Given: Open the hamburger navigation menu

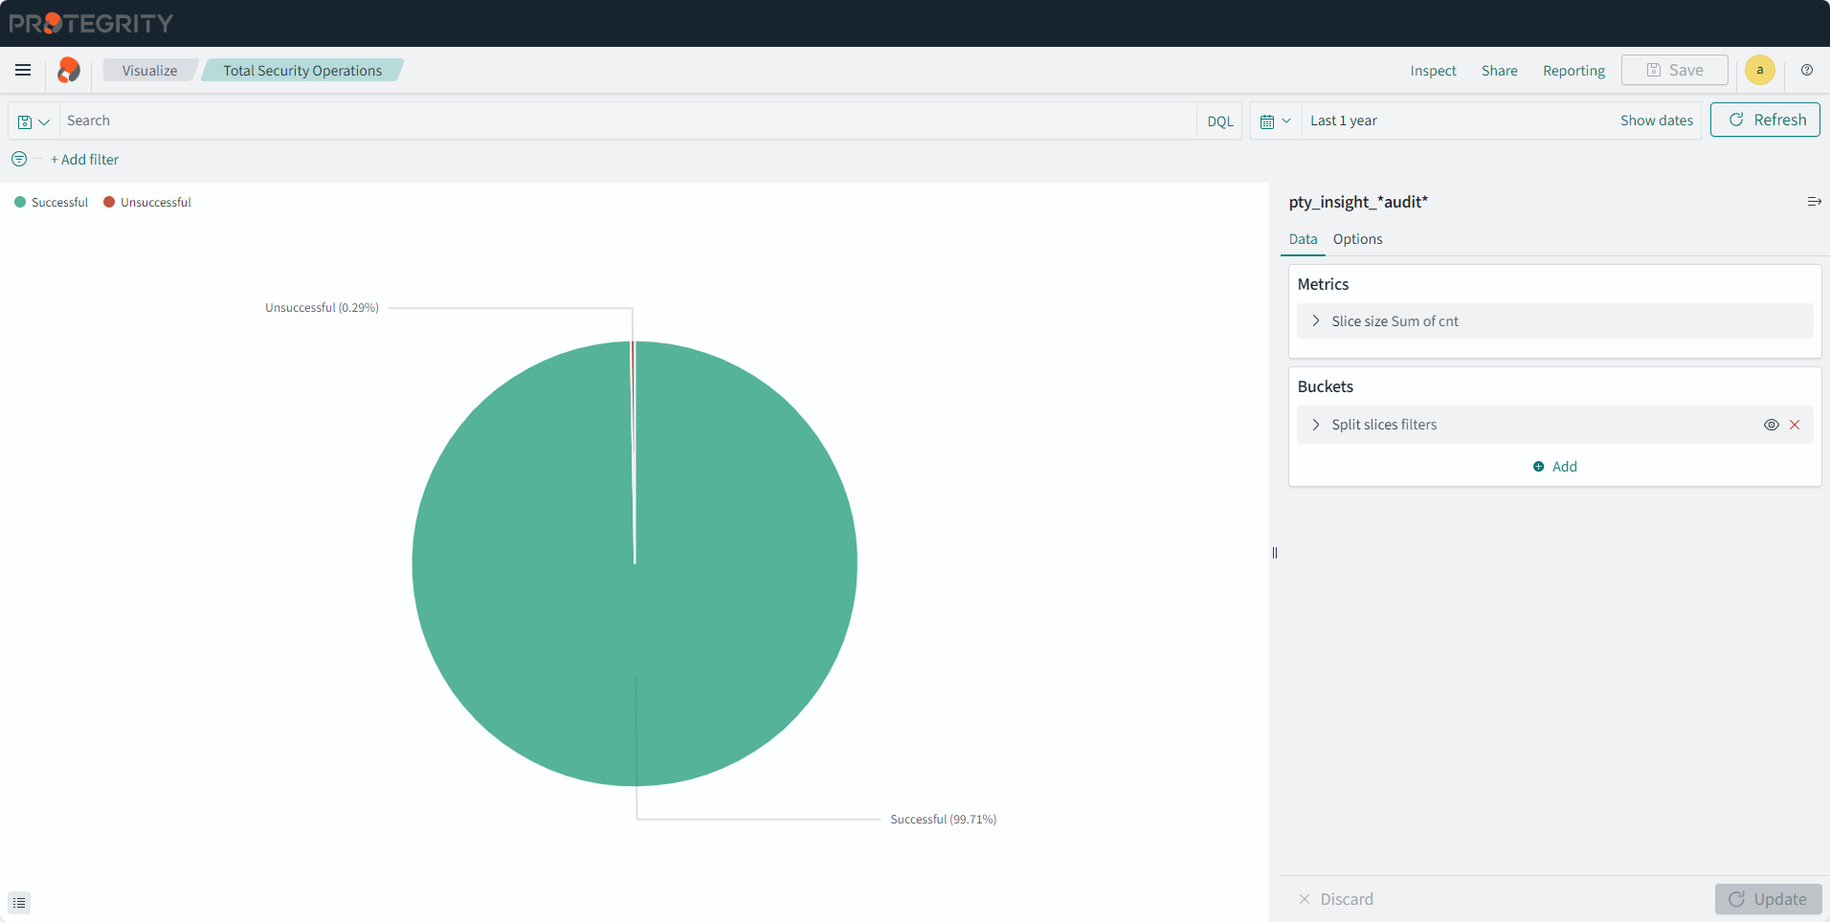Looking at the screenshot, I should (x=23, y=70).
